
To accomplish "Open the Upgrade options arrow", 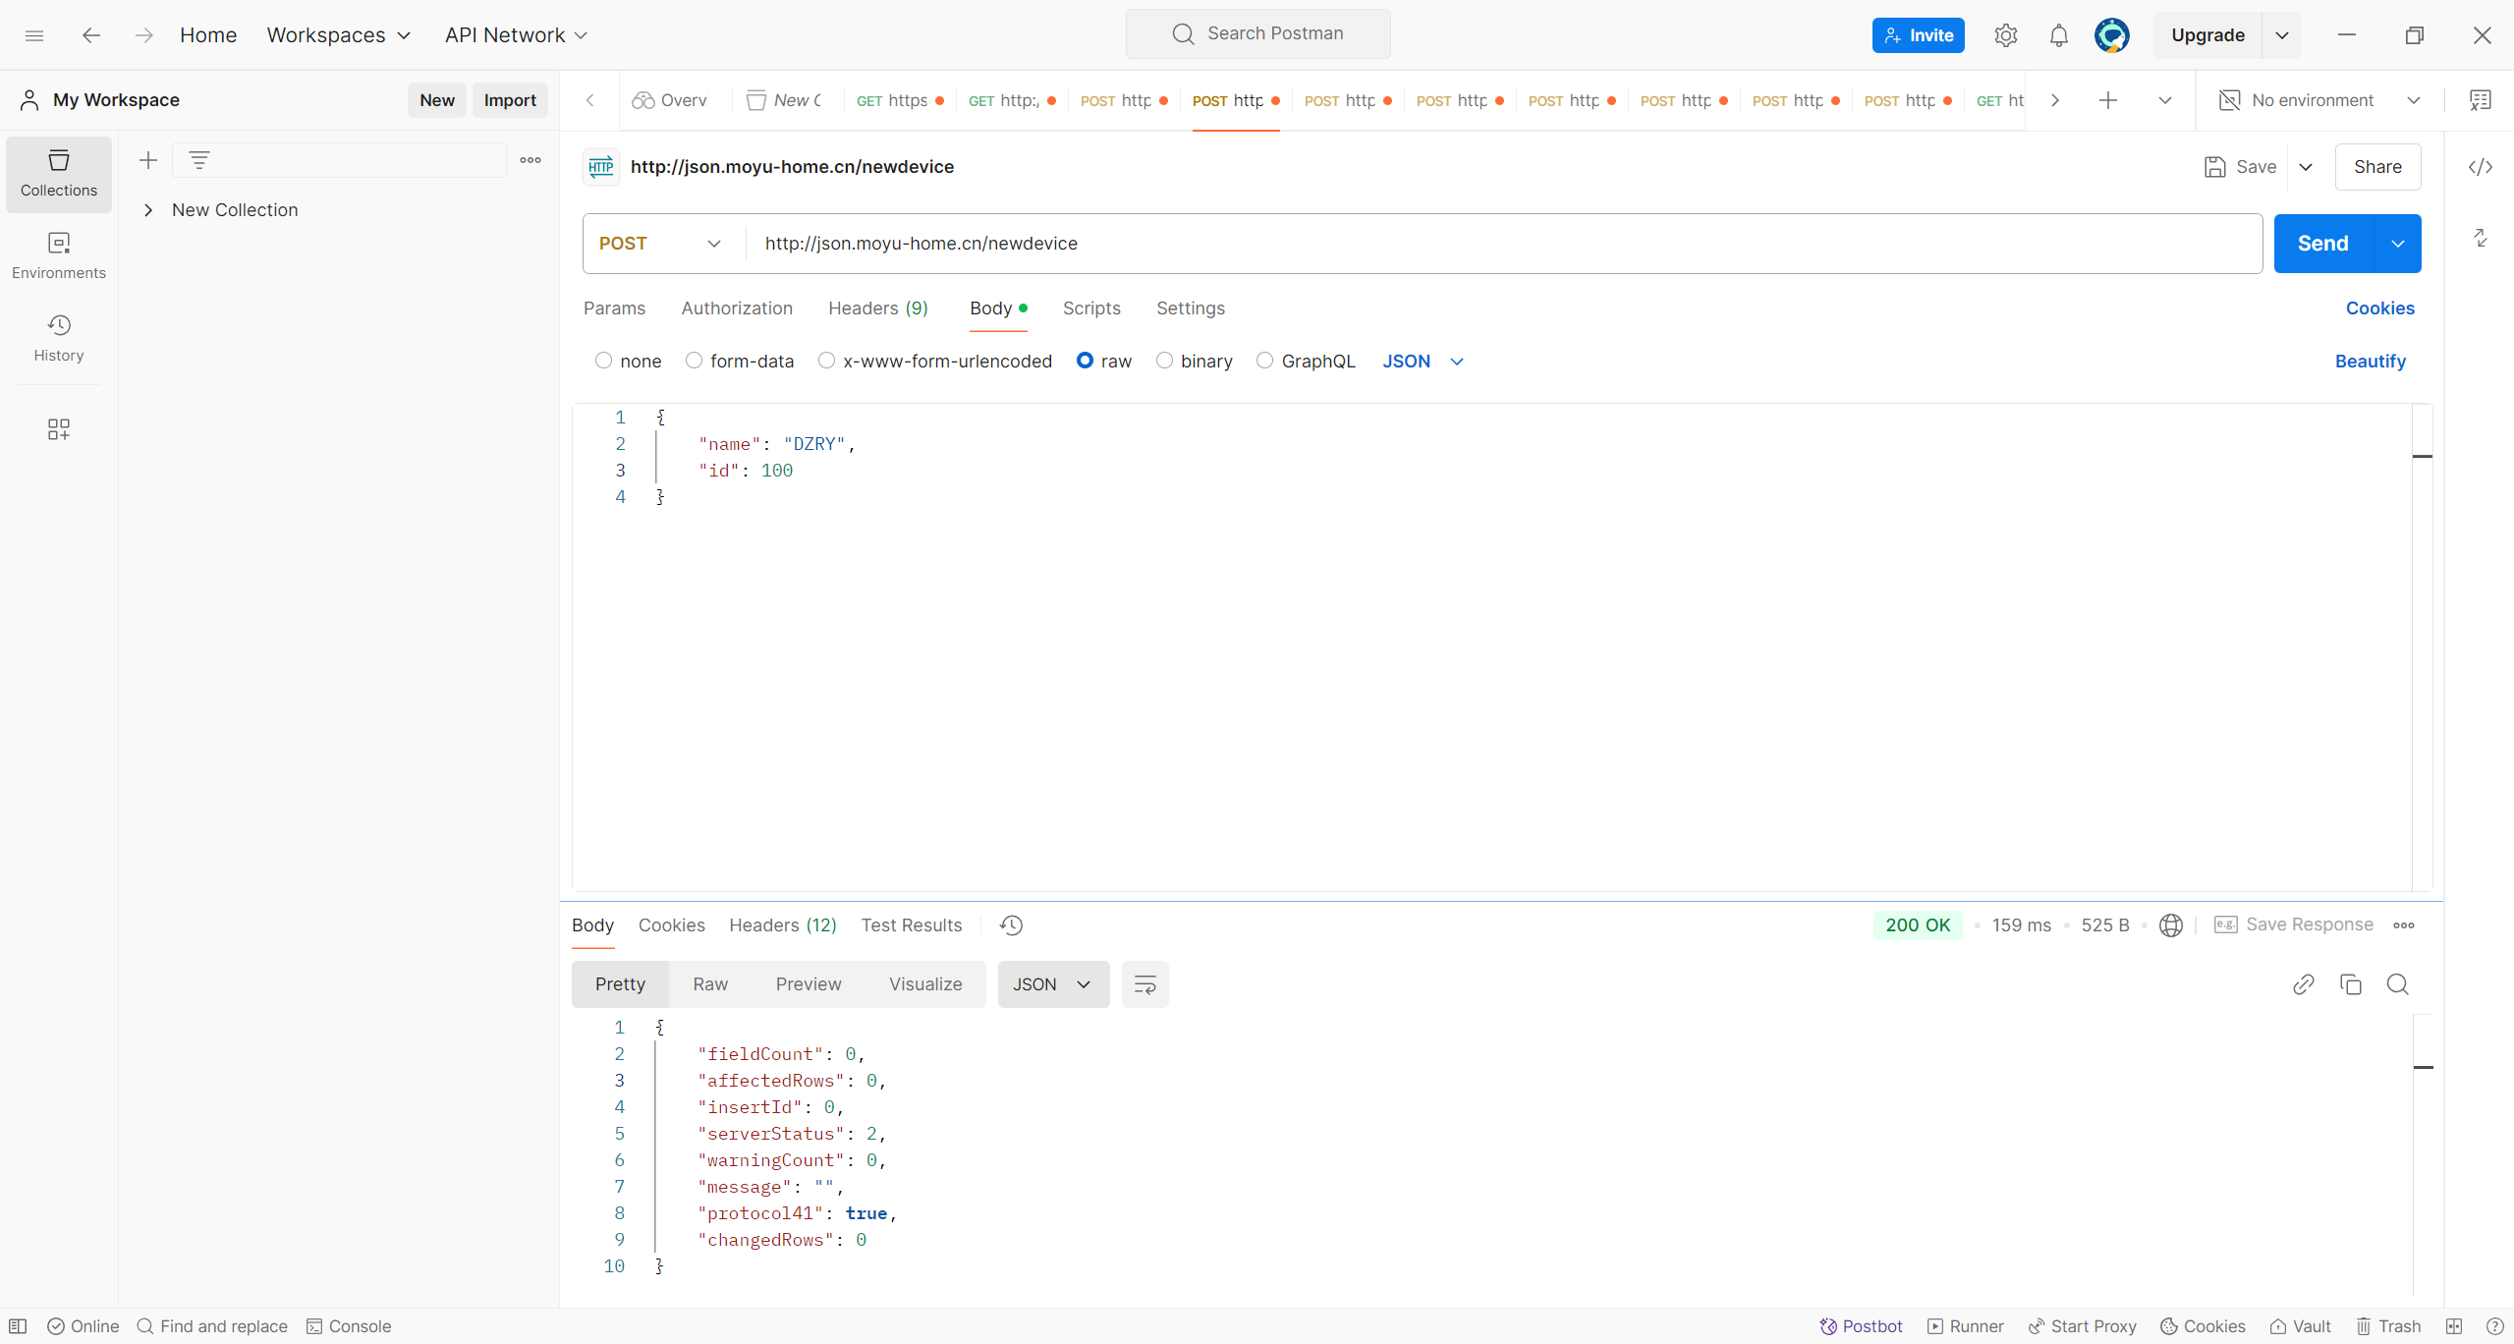I will click(x=2282, y=35).
